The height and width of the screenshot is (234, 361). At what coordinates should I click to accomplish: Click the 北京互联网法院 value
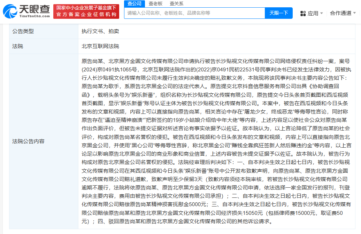click(x=100, y=46)
